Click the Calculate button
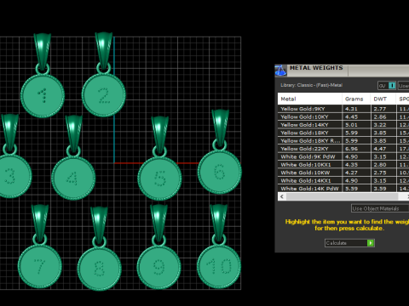The height and width of the screenshot is (306, 409). tap(349, 243)
